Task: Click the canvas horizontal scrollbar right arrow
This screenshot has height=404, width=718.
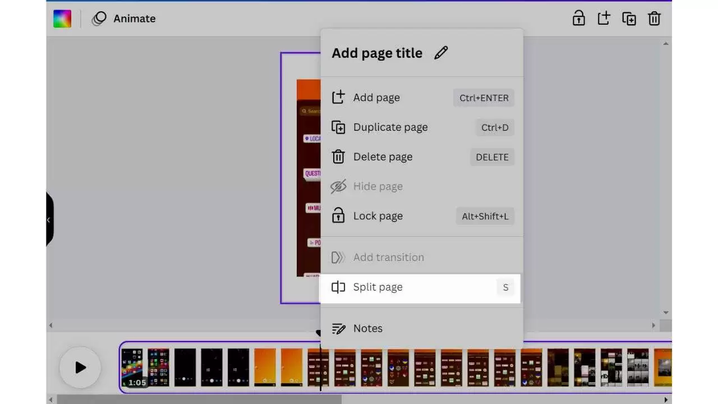Action: tap(653, 325)
